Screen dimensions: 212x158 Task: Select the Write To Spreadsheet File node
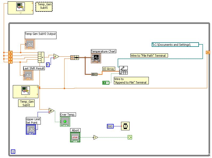[x=123, y=70]
